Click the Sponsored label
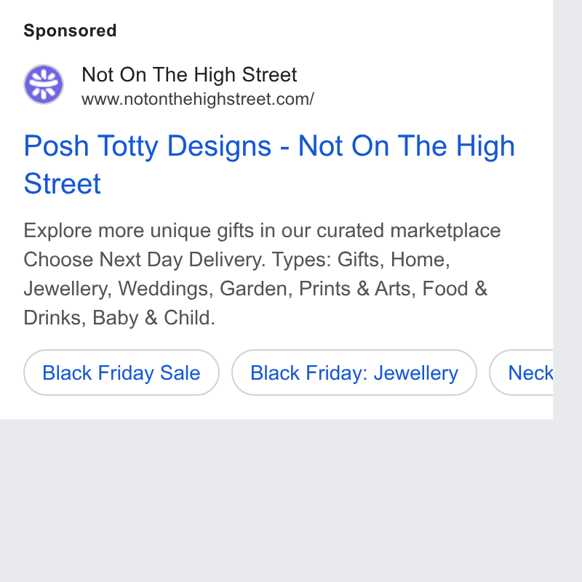The image size is (582, 582). (70, 31)
